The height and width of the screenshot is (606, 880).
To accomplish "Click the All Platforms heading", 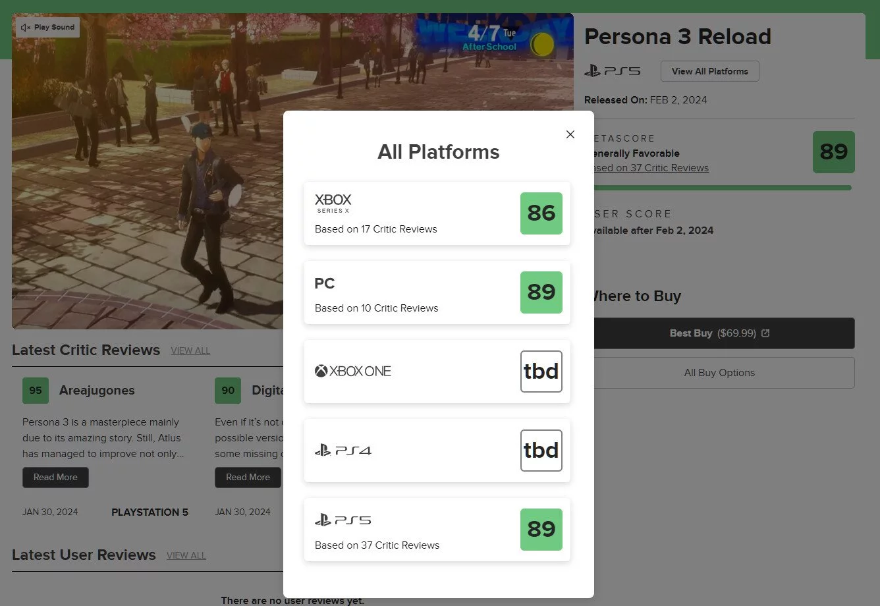I will (439, 152).
